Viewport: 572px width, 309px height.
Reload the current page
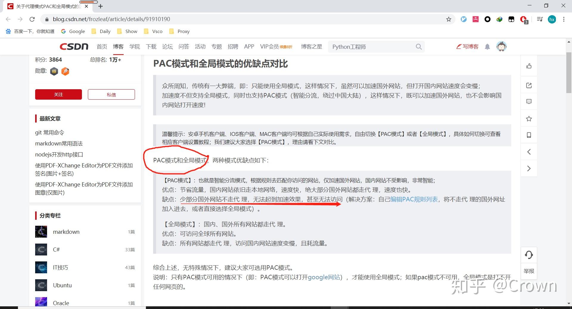[32, 19]
